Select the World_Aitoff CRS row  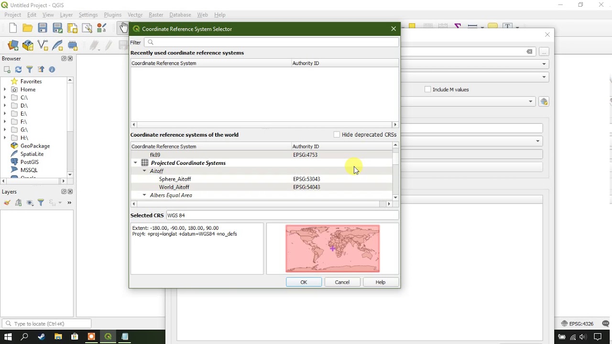[x=262, y=187]
